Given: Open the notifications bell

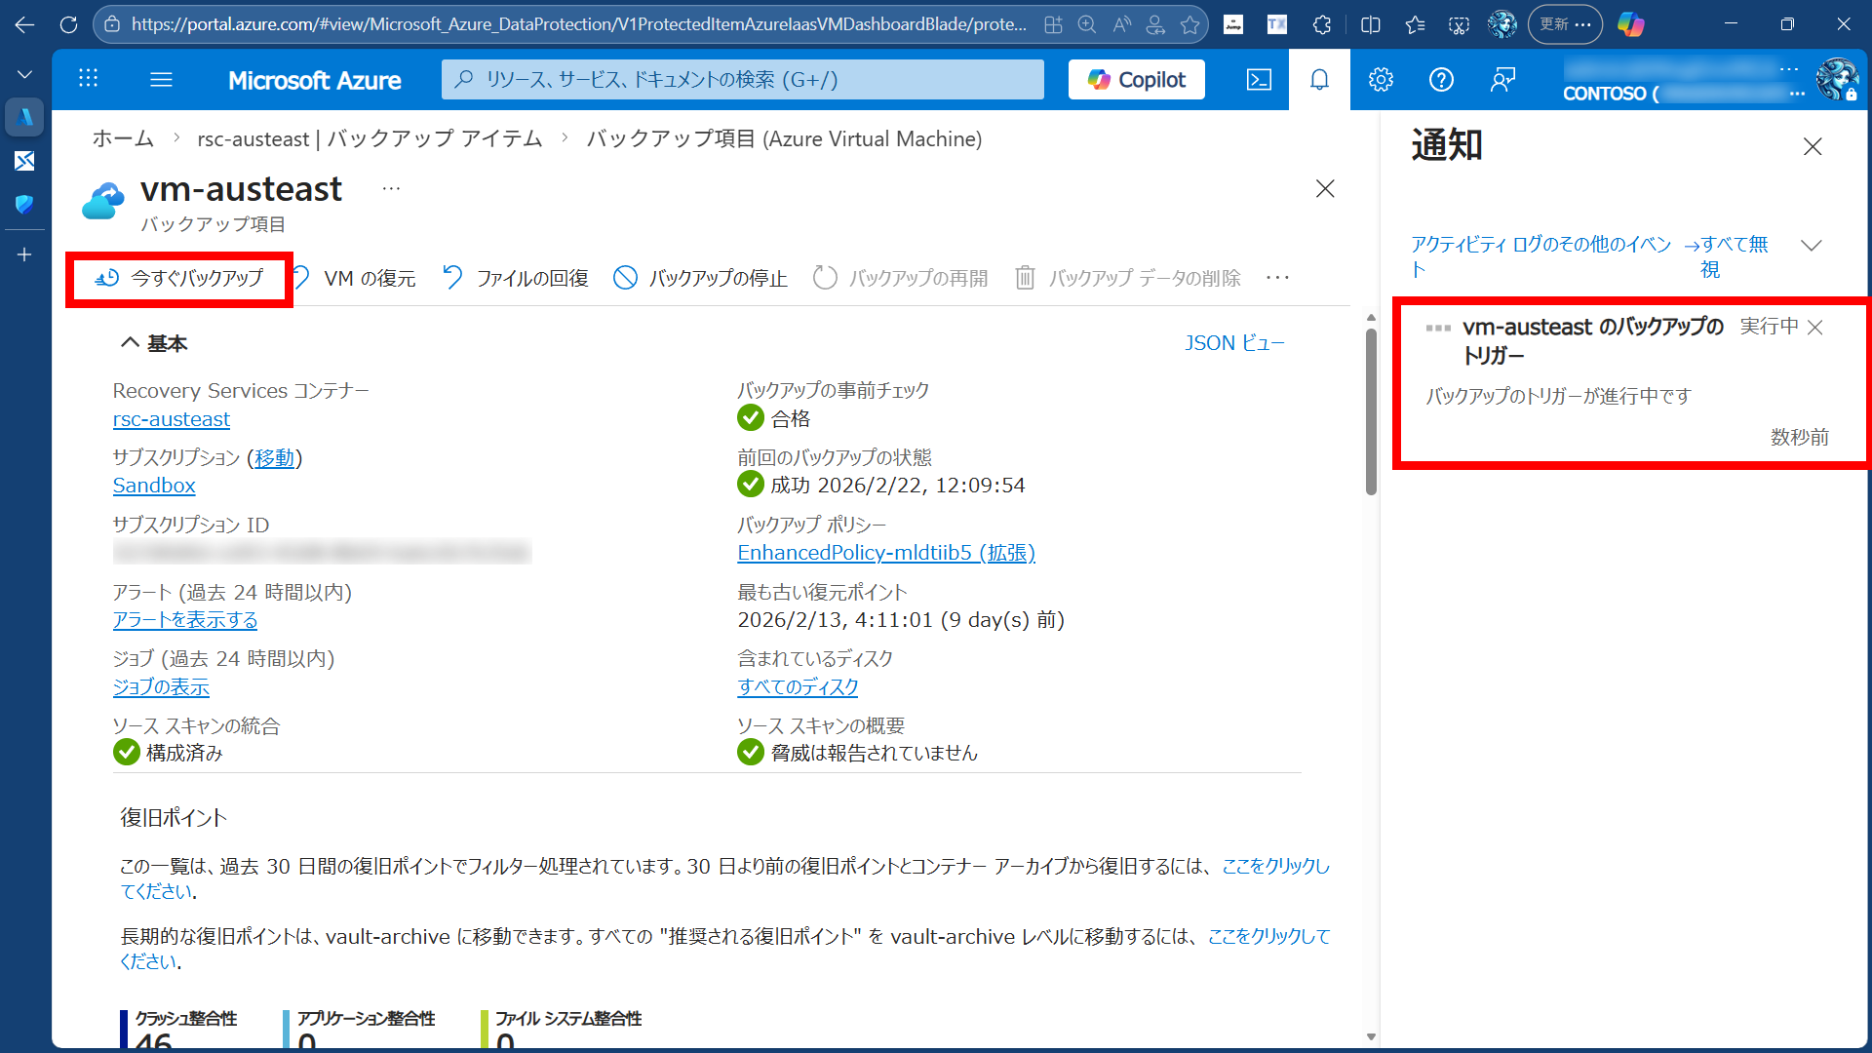Looking at the screenshot, I should click(x=1319, y=79).
